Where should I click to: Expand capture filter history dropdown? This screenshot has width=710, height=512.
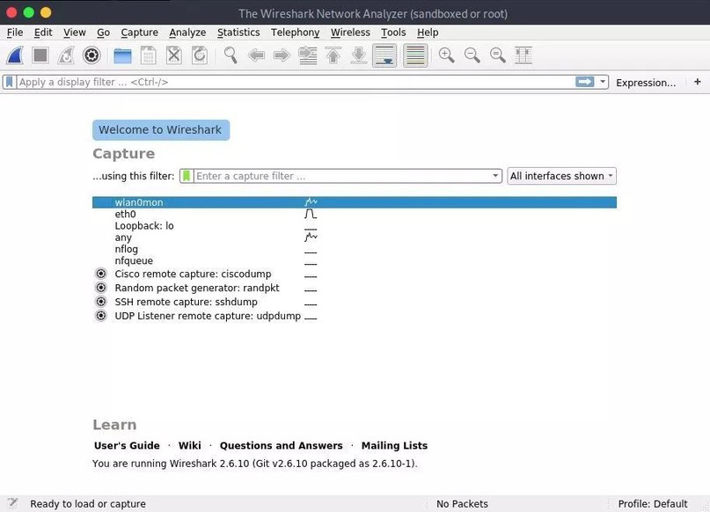[x=495, y=176]
